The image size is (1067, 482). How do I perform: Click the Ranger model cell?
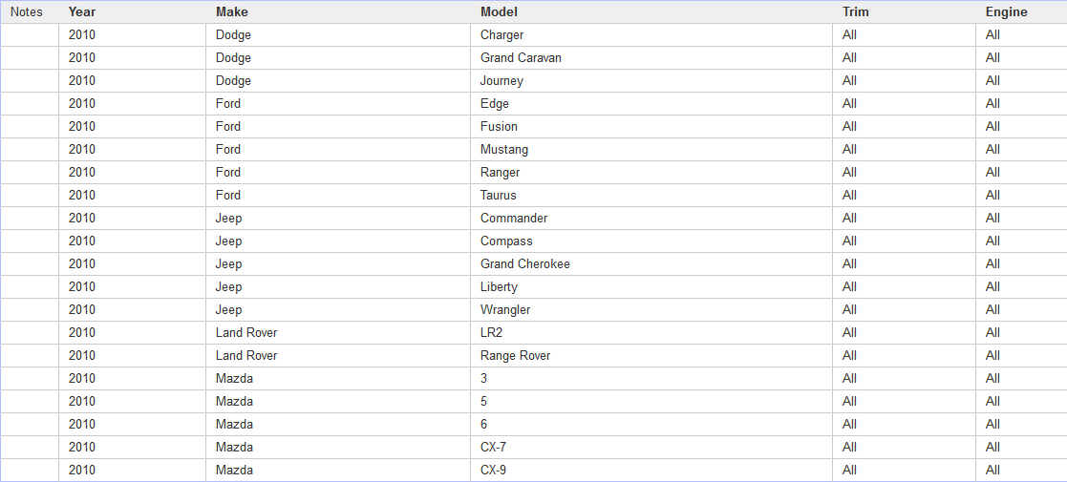tap(651, 173)
